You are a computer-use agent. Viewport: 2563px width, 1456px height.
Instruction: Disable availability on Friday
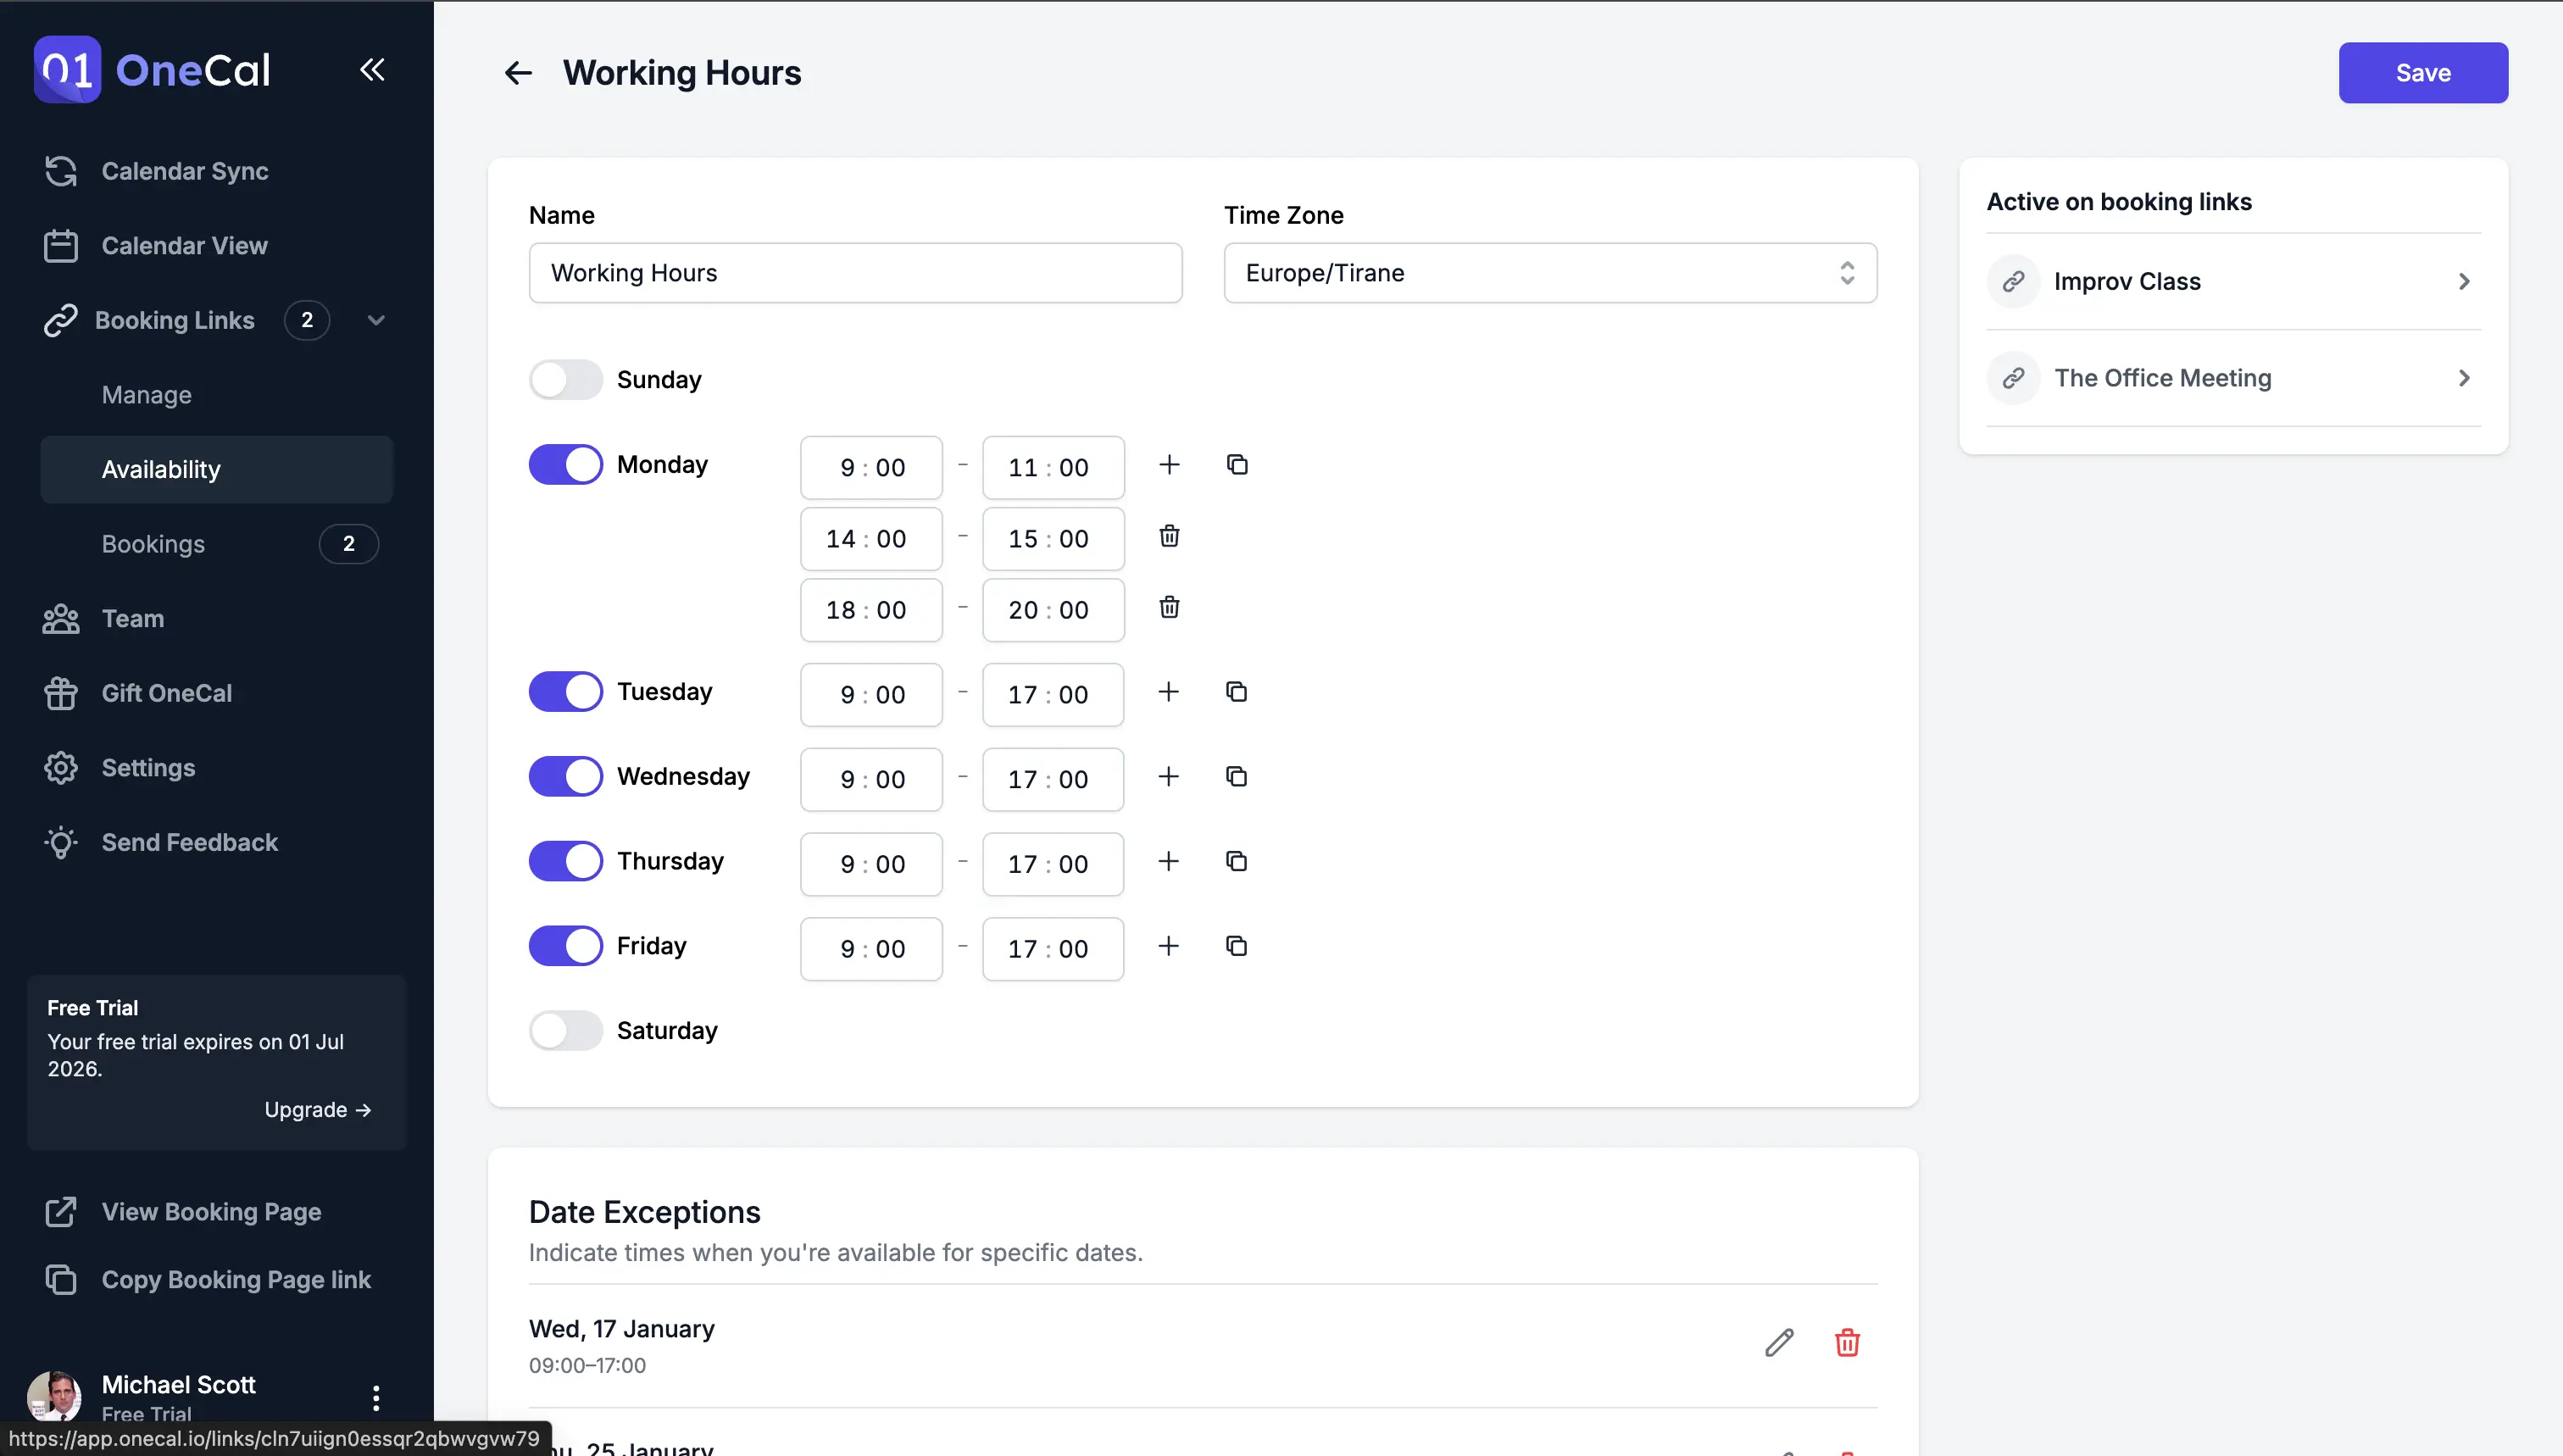(x=565, y=945)
